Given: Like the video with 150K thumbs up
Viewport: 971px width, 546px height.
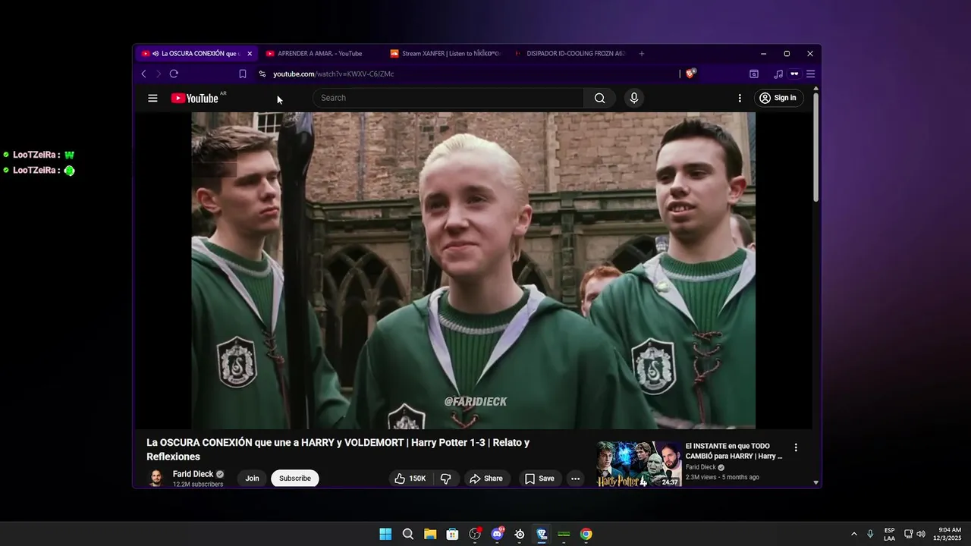Looking at the screenshot, I should tap(410, 479).
